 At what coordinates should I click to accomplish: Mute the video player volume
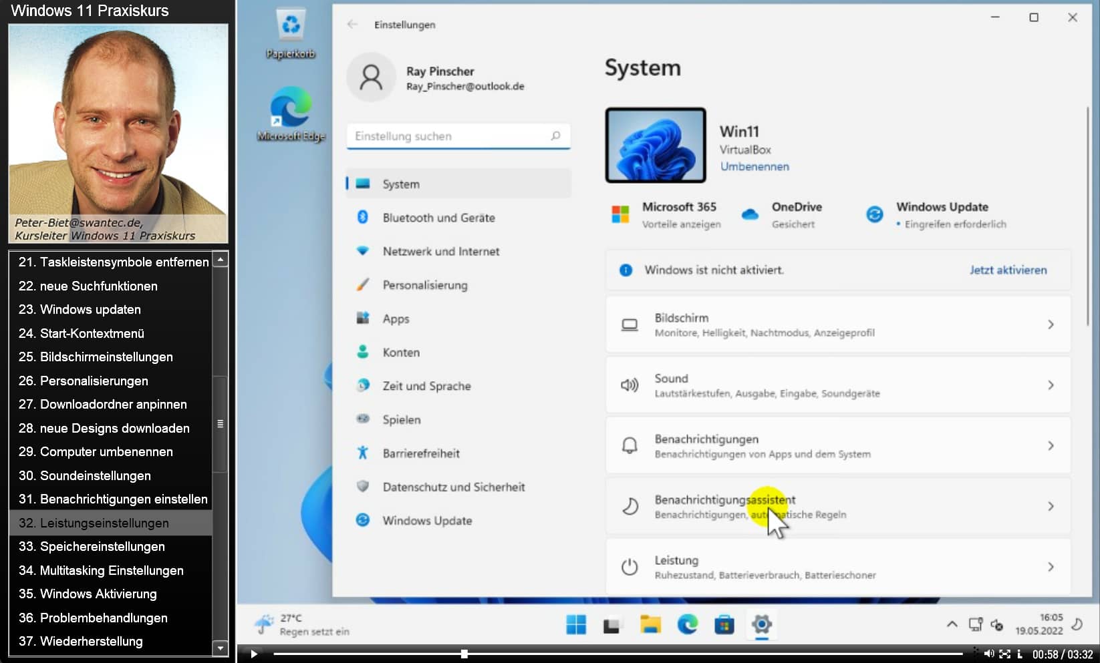[989, 654]
